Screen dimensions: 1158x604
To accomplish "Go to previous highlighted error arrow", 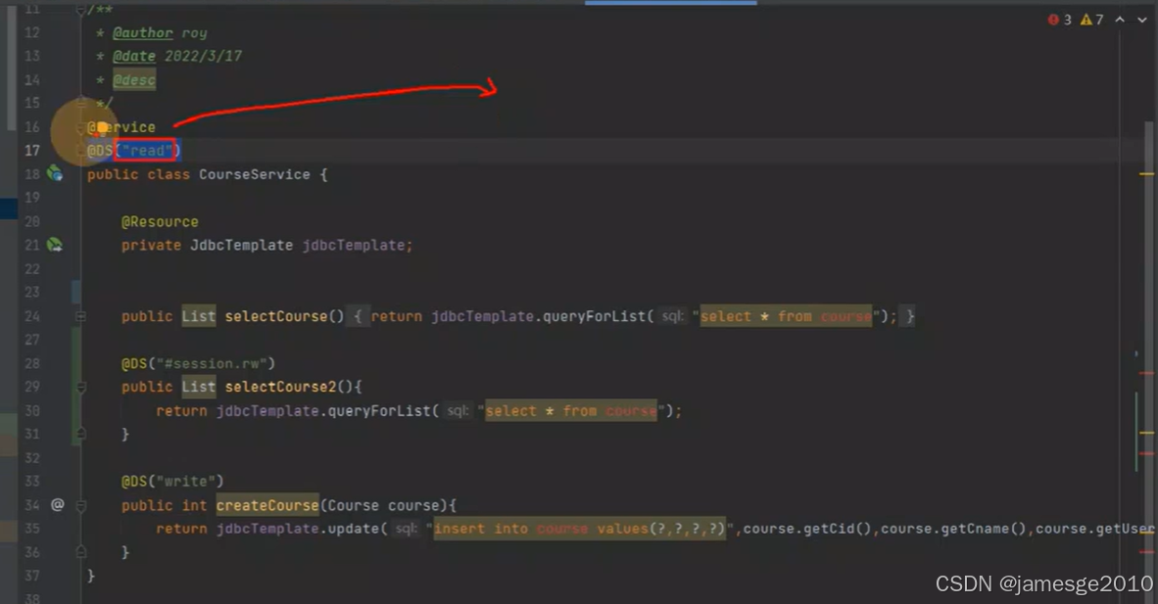I will 1120,20.
